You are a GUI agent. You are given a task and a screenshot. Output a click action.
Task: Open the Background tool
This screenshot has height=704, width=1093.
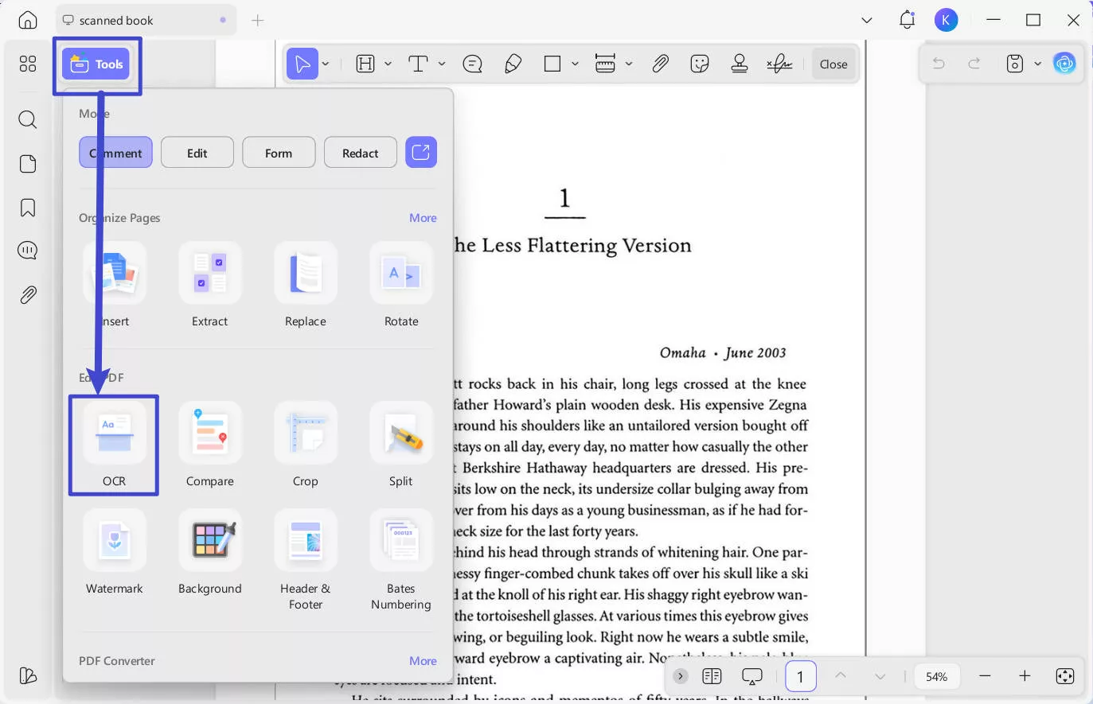tap(210, 542)
